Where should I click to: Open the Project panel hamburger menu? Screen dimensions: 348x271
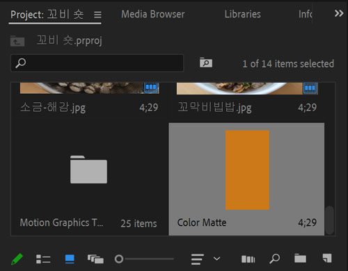click(97, 15)
